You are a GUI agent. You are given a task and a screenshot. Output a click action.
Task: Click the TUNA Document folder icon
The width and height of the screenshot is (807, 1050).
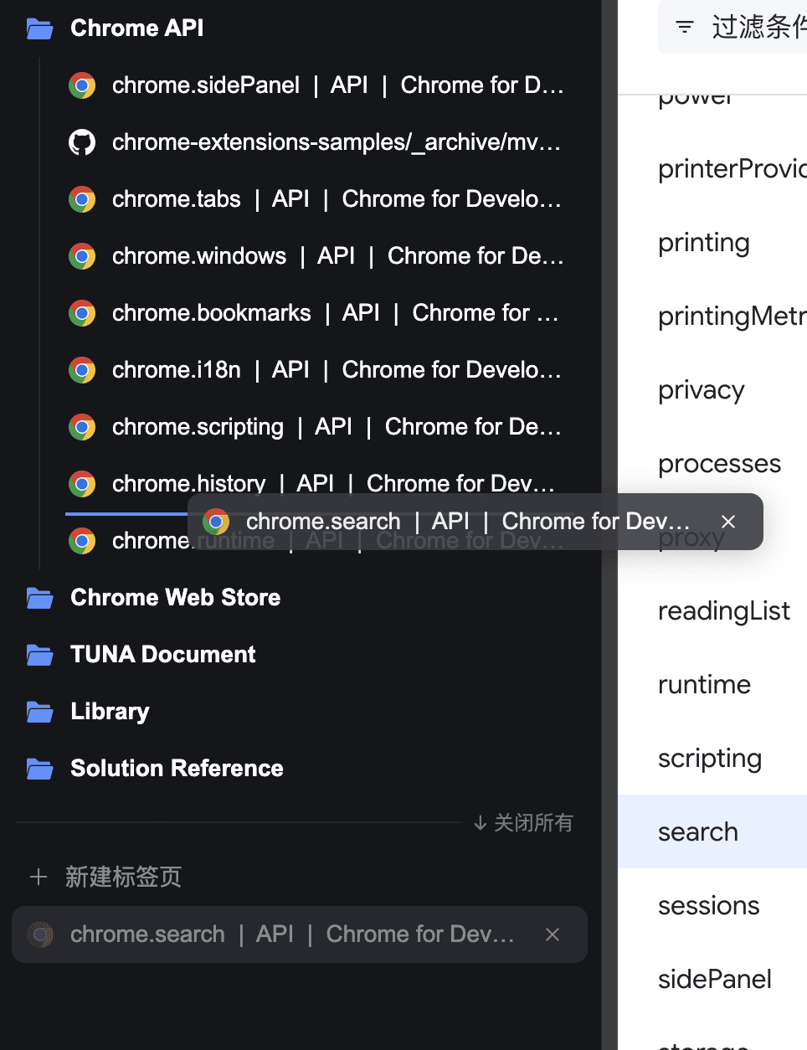tap(39, 656)
